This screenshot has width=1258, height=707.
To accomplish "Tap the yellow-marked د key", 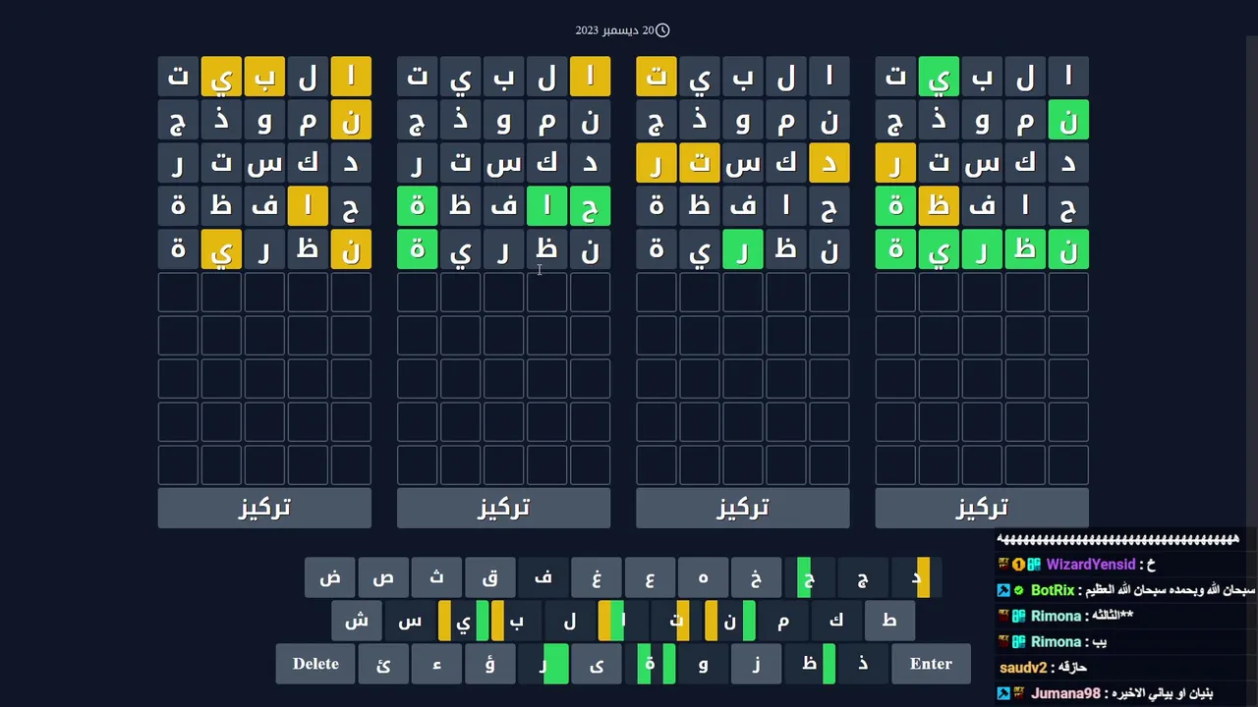I will pos(915,577).
